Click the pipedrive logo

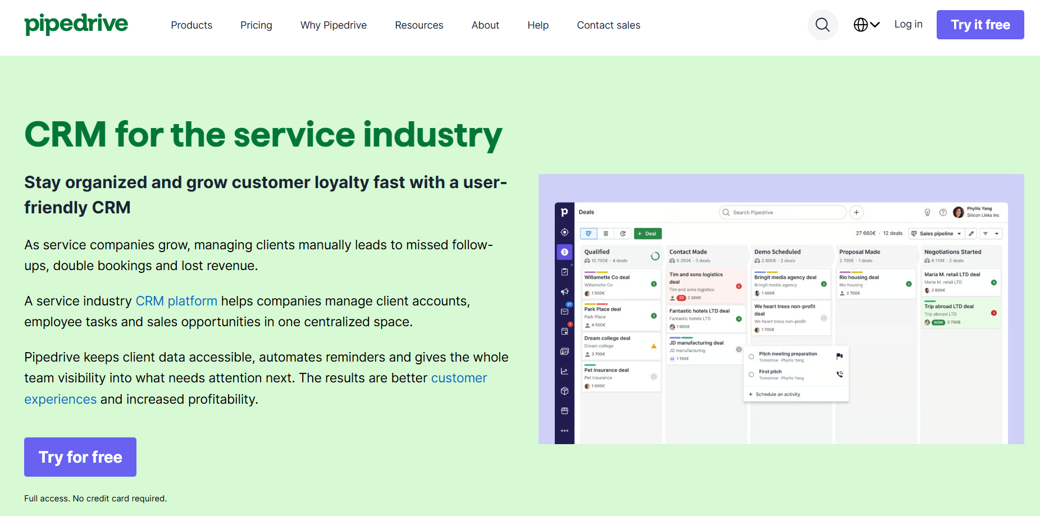tap(76, 25)
